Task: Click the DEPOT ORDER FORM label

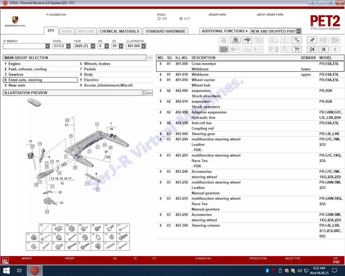Action: point(270,15)
